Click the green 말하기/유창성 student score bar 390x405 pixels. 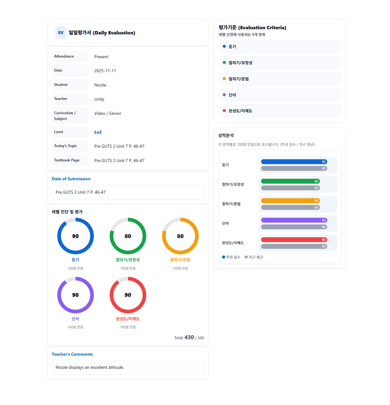[290, 181]
